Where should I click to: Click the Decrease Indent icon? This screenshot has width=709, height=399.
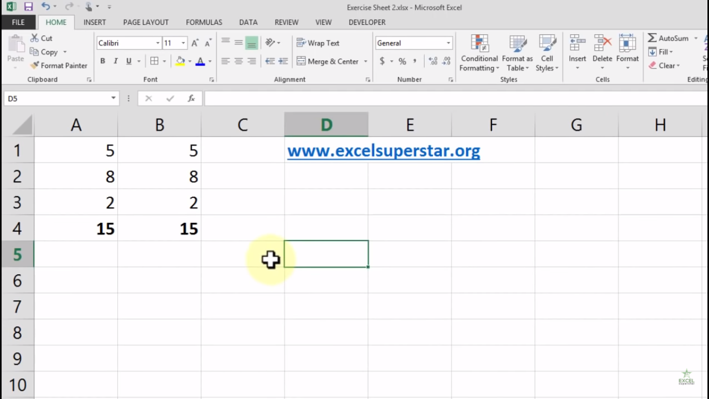270,61
